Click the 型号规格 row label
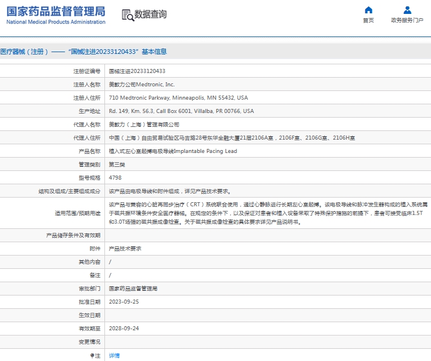The image size is (431, 361). tap(89, 178)
